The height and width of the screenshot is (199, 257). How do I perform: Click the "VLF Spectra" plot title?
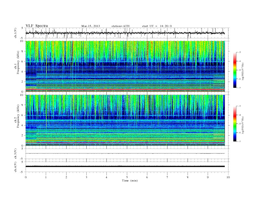point(37,26)
